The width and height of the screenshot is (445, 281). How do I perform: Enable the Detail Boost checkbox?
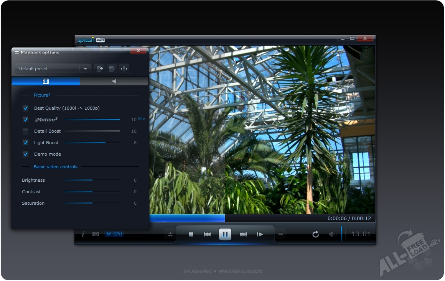click(x=26, y=131)
